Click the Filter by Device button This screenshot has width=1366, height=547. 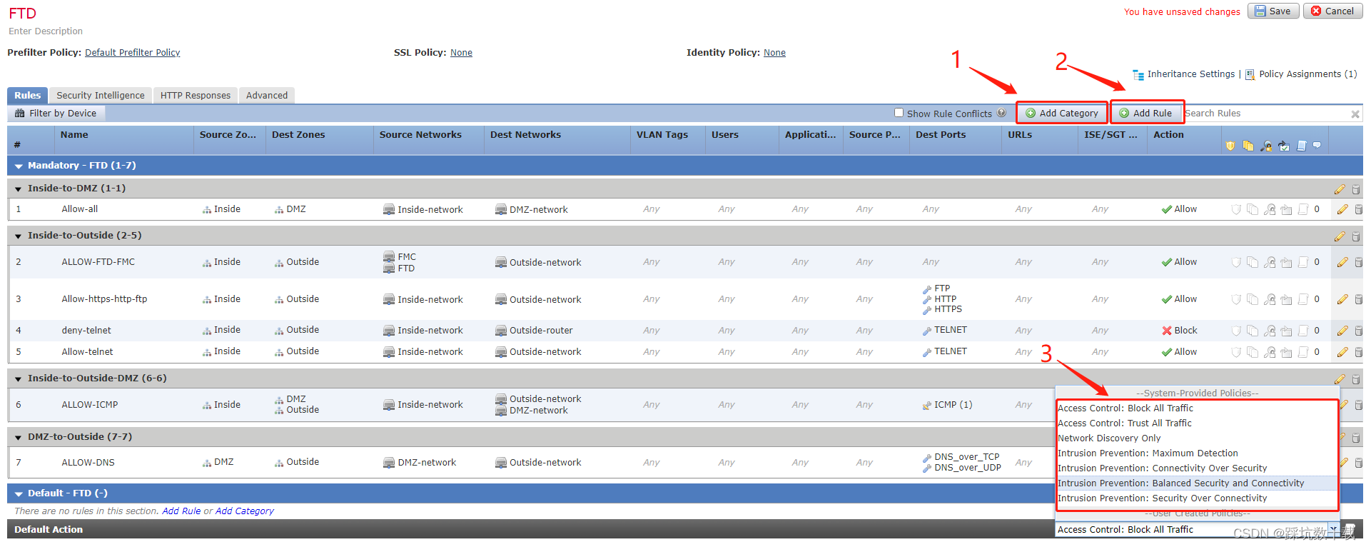click(x=56, y=113)
